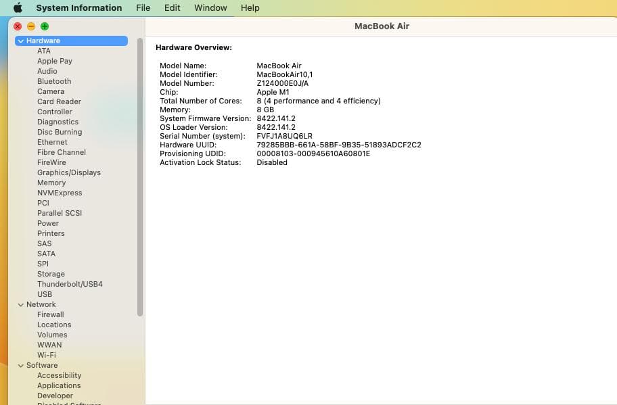Viewport: 617px width, 405px height.
Task: View Printers information
Action: click(x=51, y=233)
